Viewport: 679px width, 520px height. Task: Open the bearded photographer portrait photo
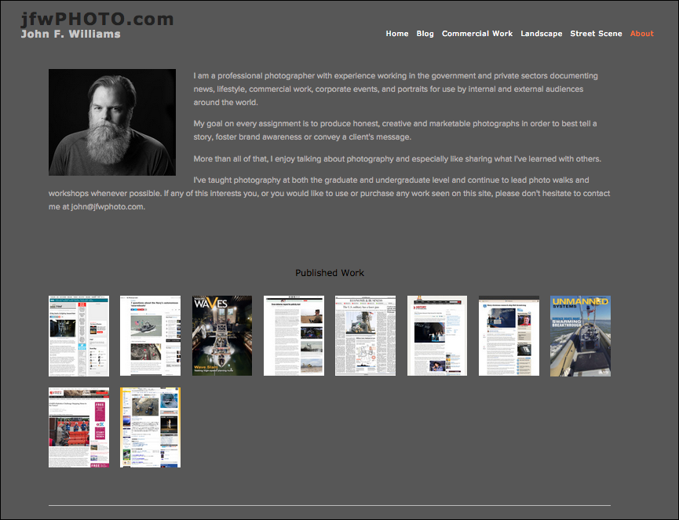(x=112, y=122)
